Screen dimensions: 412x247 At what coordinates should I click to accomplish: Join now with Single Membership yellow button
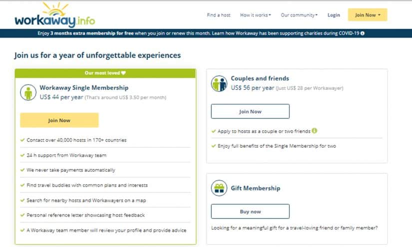[x=59, y=120]
